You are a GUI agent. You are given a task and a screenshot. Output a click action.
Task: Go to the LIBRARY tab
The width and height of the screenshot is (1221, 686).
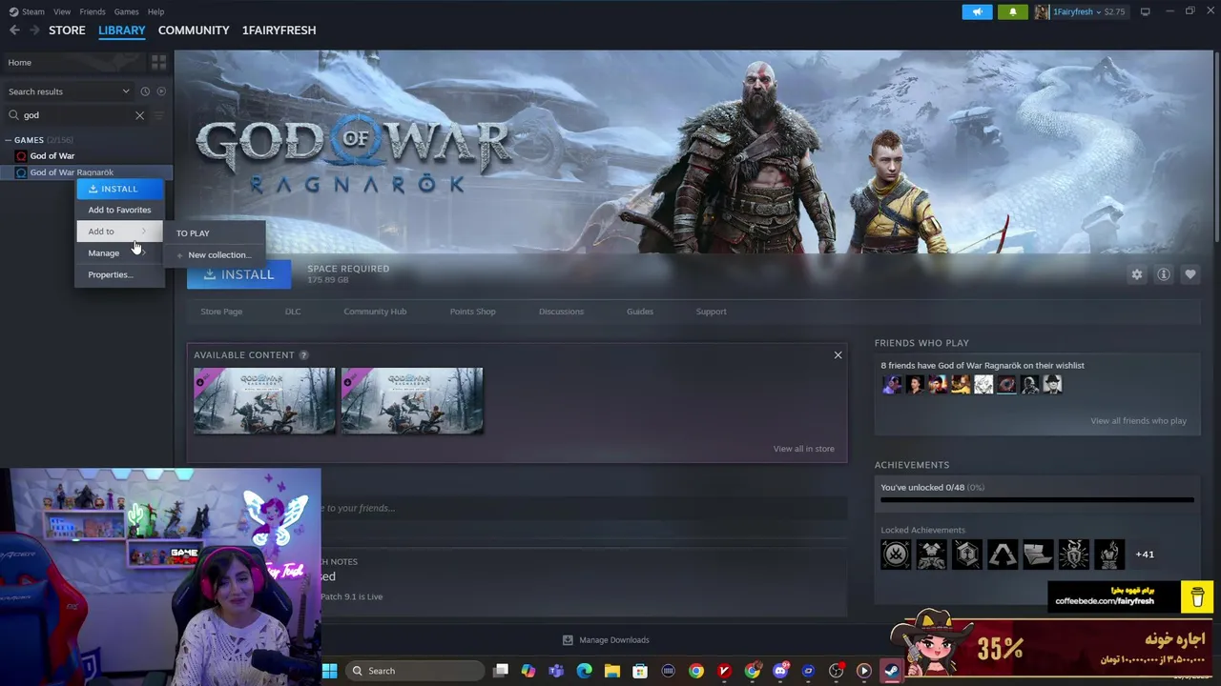click(x=122, y=30)
